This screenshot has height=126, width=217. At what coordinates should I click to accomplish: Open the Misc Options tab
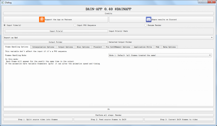tap(83, 47)
